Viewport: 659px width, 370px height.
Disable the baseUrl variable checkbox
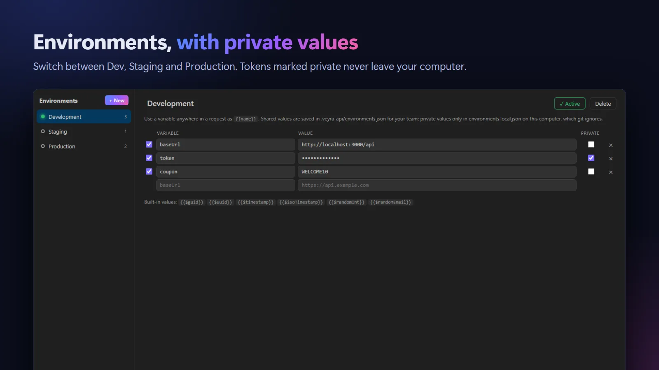(149, 144)
